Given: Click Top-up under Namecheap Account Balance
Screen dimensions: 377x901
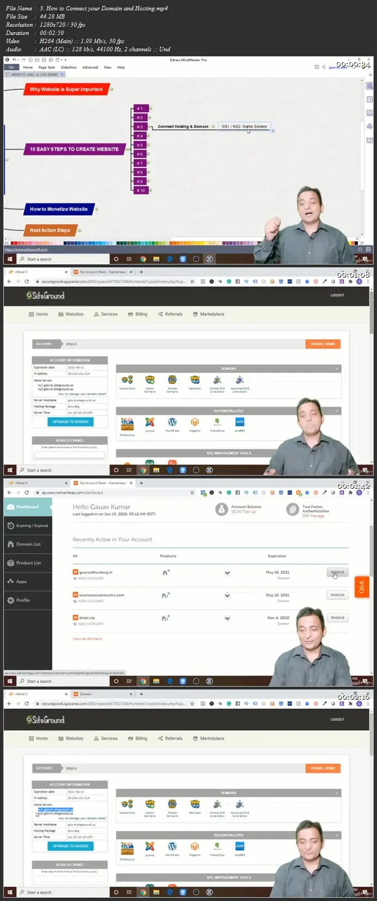Looking at the screenshot, I should tap(250, 512).
